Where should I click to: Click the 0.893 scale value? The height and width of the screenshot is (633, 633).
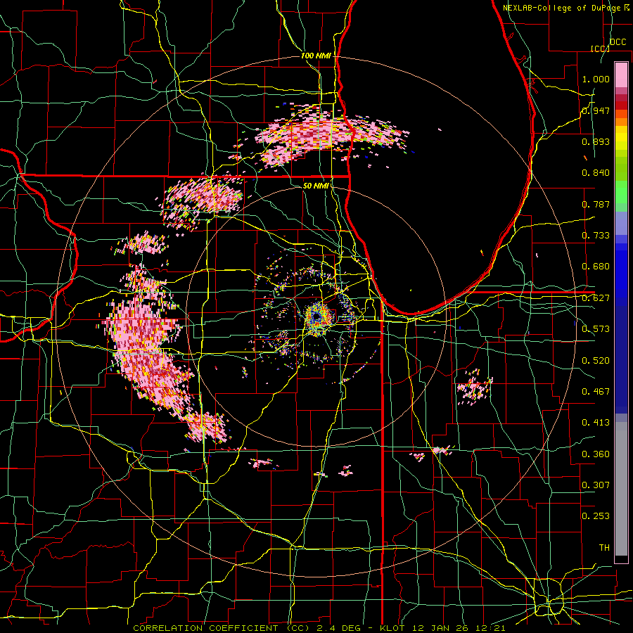coord(596,141)
